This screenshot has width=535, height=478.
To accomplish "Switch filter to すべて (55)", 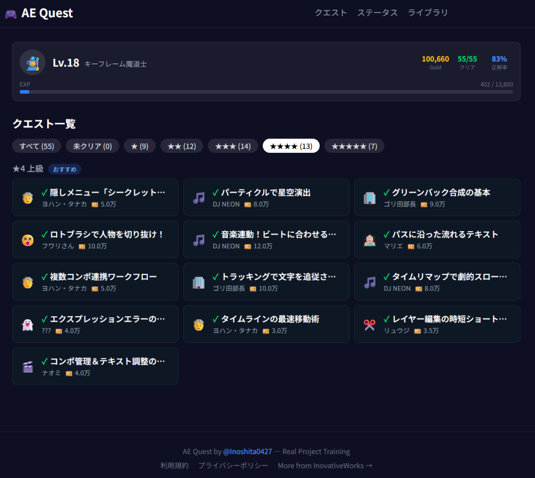I will 37,146.
